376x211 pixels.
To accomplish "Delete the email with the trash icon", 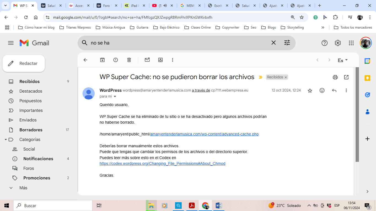I will tap(129, 60).
